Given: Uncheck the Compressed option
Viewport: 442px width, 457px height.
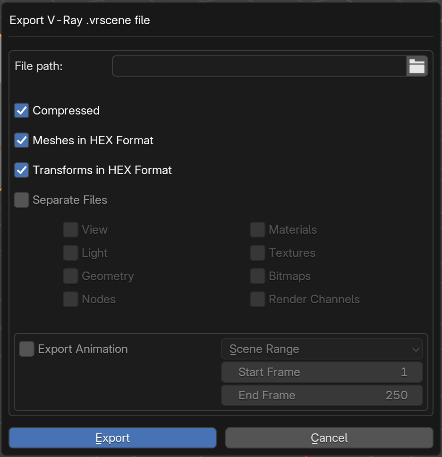Looking at the screenshot, I should (x=22, y=110).
